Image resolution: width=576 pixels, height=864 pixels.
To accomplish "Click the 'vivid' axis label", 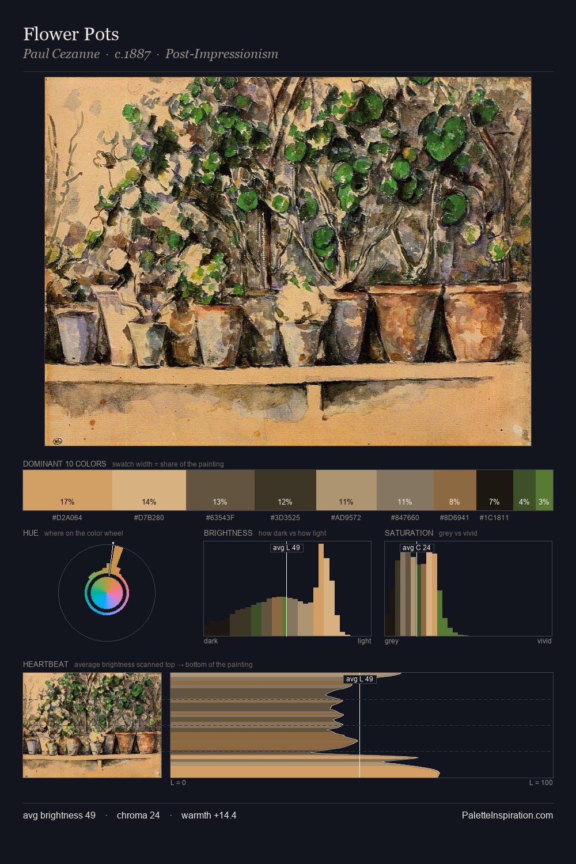I will [544, 641].
